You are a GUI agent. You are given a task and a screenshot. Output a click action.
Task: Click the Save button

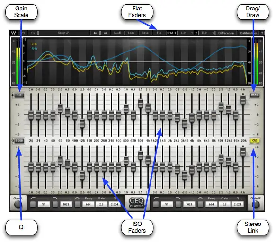point(145,33)
